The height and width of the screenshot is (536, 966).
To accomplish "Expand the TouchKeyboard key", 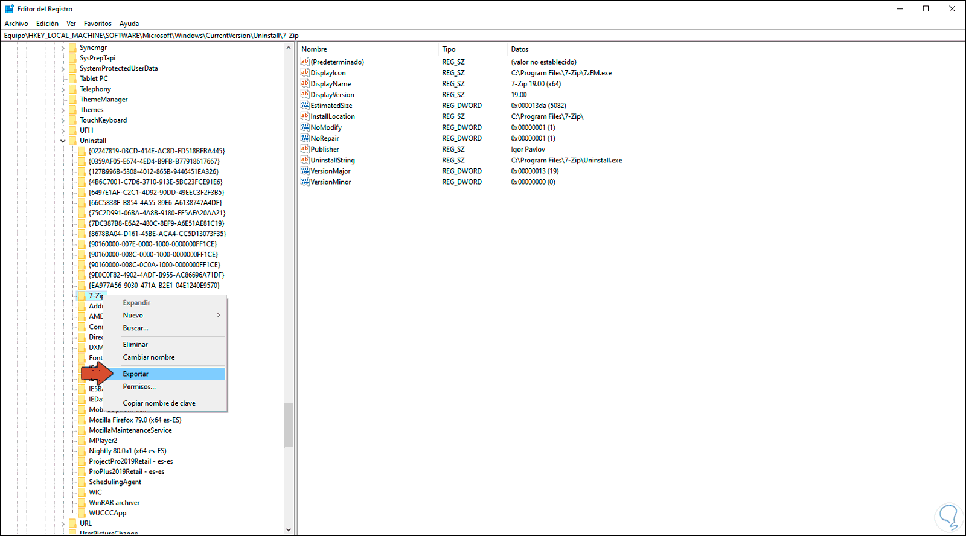I will click(63, 120).
